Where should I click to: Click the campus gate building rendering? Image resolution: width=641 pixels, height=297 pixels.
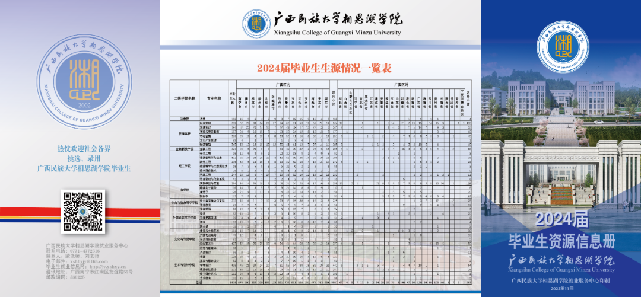point(561,175)
